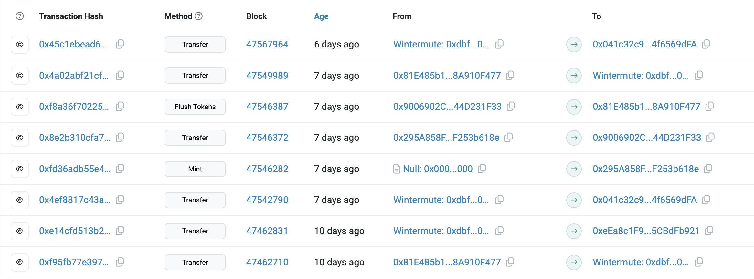Screen dimensions: 754x279
Task: Show details of the Mint transaction via eye icon
Action: 19,169
